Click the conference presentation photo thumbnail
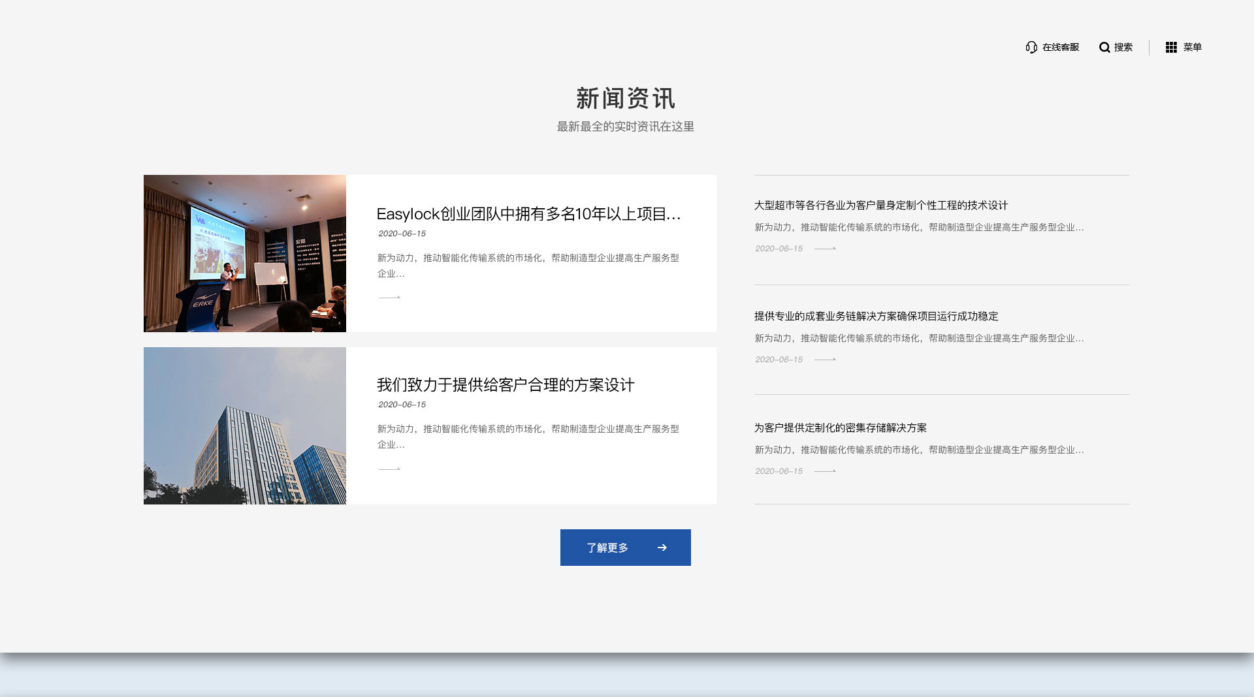The image size is (1254, 697). tap(245, 253)
